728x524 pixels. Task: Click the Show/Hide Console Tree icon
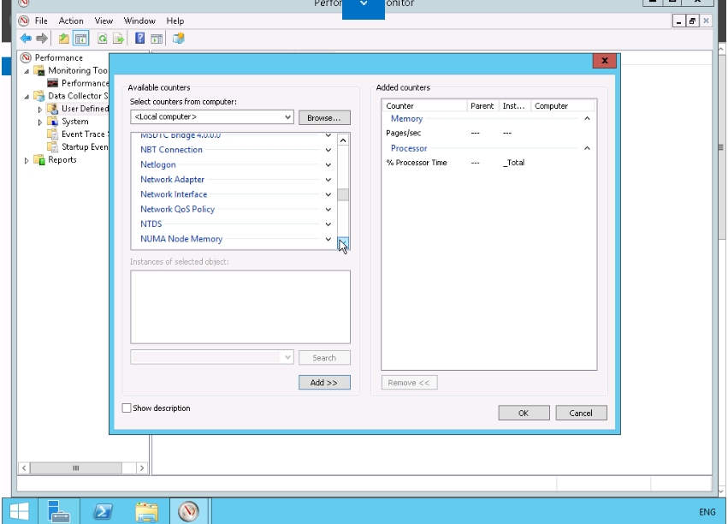coord(80,39)
